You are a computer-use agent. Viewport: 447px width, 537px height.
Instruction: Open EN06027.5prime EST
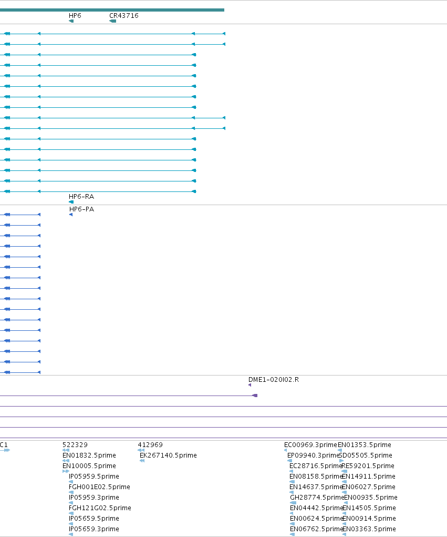click(x=369, y=487)
